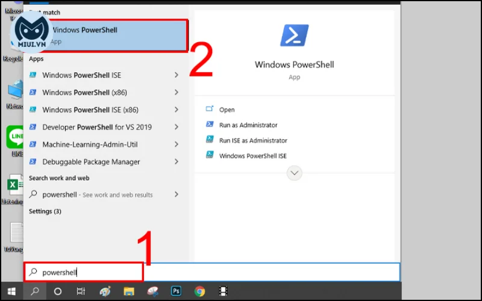Click Machine-Learning-Admin-Util row icon
The height and width of the screenshot is (301, 482).
click(x=33, y=144)
